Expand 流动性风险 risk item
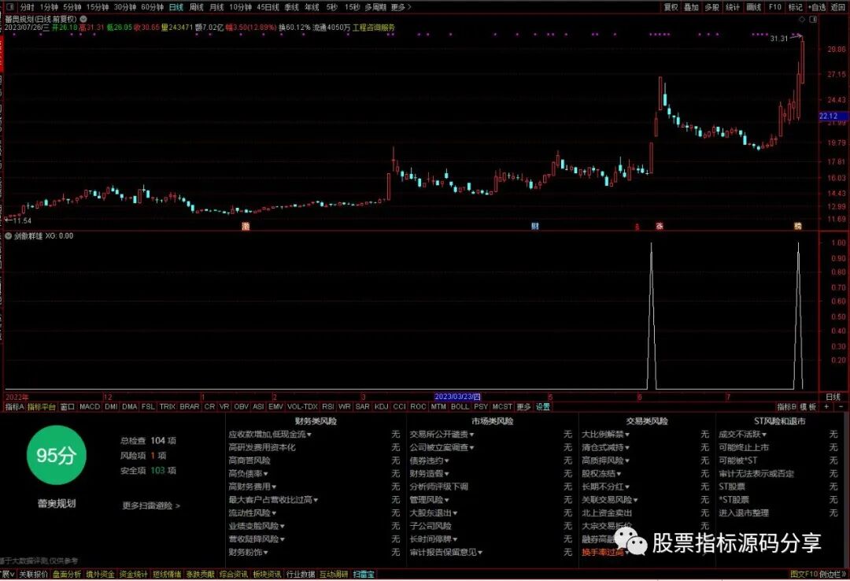The width and height of the screenshot is (850, 581). [253, 513]
